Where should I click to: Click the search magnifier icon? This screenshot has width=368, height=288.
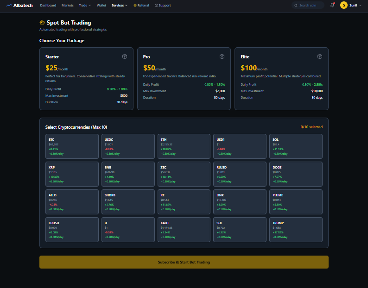coord(296,5)
